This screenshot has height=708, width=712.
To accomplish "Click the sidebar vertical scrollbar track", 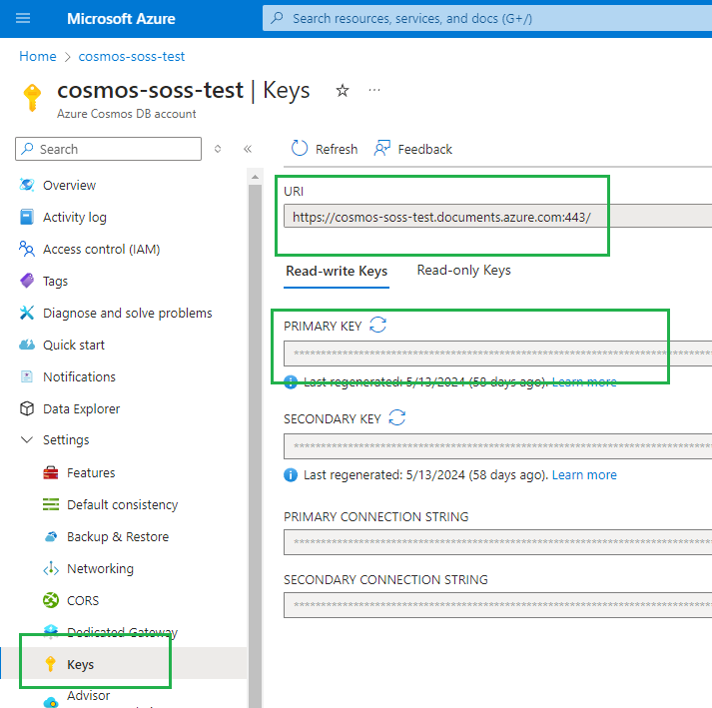I will point(255,445).
